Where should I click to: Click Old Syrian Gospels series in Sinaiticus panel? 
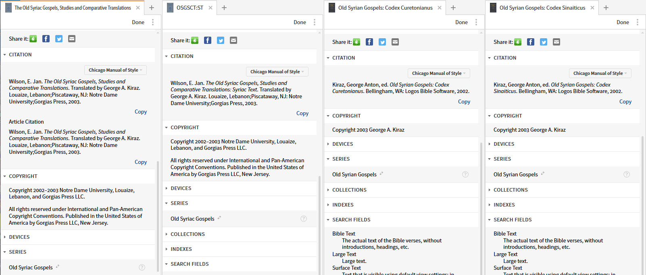click(516, 174)
